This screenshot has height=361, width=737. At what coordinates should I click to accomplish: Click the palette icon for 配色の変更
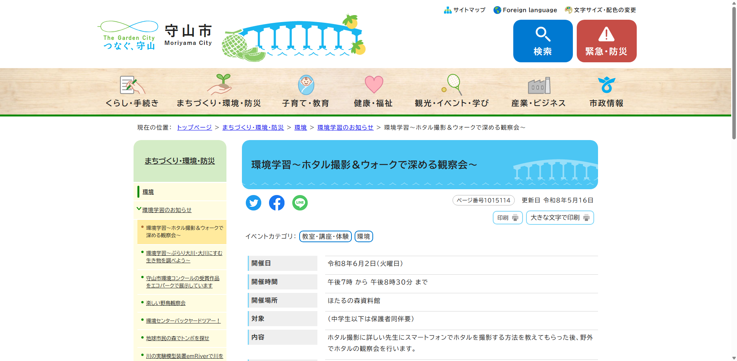coord(569,10)
